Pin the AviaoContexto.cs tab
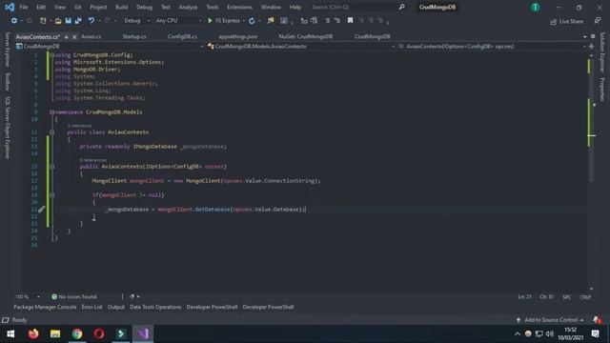 click(66, 37)
